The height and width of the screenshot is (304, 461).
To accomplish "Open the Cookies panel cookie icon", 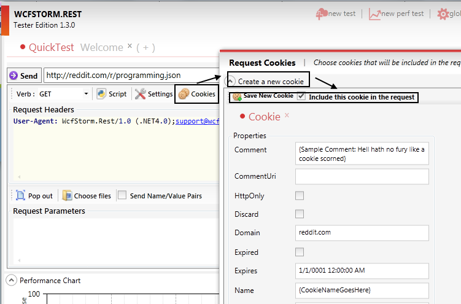I will click(184, 94).
